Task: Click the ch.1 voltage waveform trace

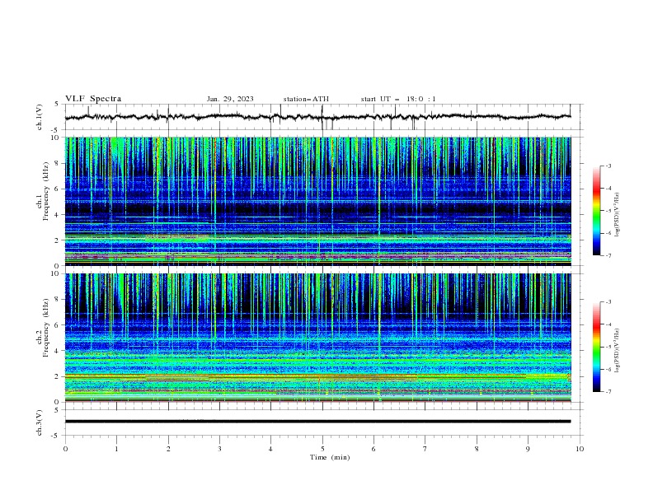Action: tap(317, 117)
